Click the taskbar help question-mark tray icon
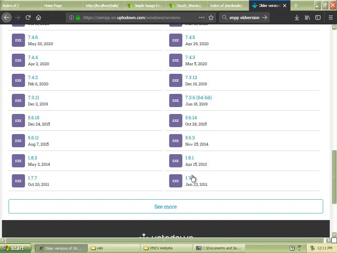Image resolution: width=337 pixels, height=253 pixels. tap(292, 248)
